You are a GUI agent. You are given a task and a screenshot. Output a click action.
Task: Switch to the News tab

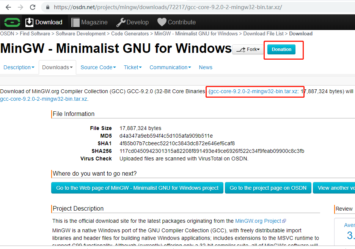click(205, 67)
